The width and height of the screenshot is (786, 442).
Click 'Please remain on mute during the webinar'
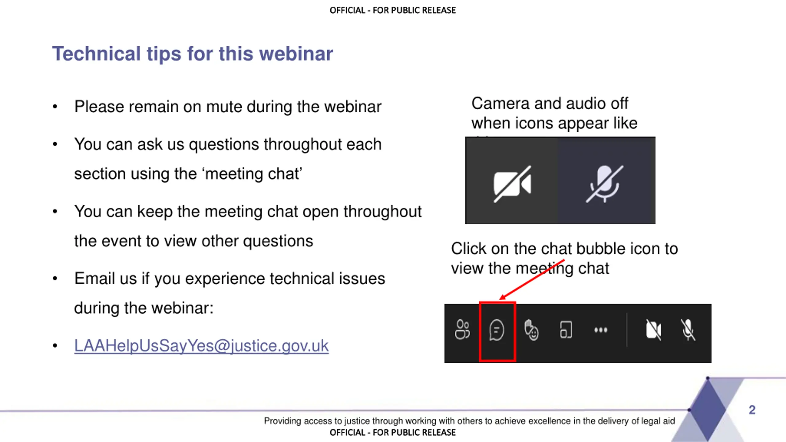228,107
